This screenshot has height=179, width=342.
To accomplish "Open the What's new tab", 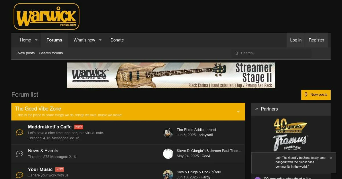I will click(84, 40).
